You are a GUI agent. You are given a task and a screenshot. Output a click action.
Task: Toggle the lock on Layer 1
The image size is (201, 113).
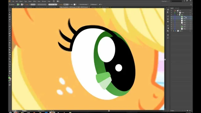click(x=173, y=31)
